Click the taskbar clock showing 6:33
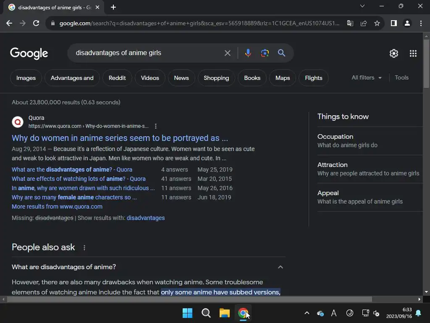This screenshot has height=323, width=430. (x=399, y=313)
